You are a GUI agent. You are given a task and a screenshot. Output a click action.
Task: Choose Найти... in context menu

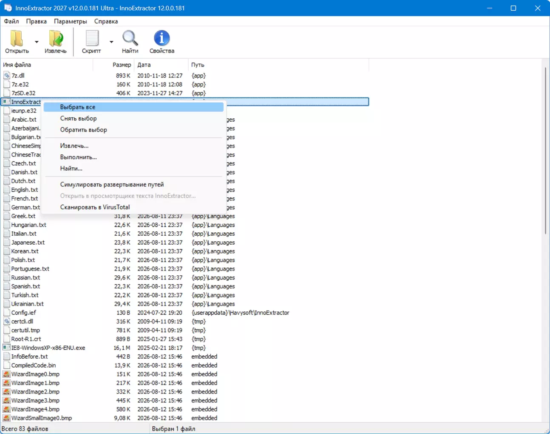pos(133,168)
